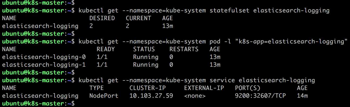Select the port mapping 9200:32607/TCP
This screenshot has height=107, width=350.
[x=260, y=96]
